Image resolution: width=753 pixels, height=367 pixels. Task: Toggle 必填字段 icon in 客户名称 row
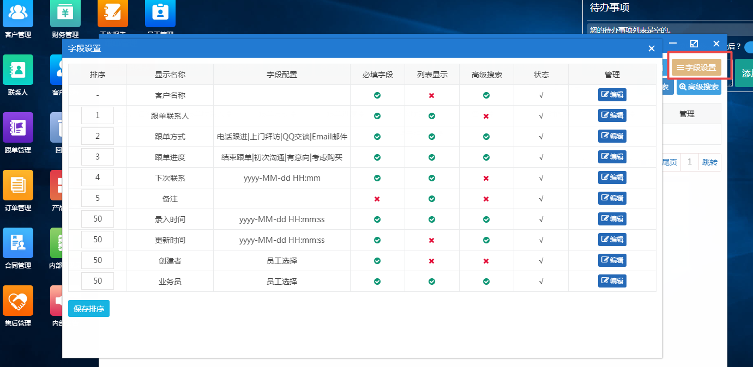click(x=377, y=95)
